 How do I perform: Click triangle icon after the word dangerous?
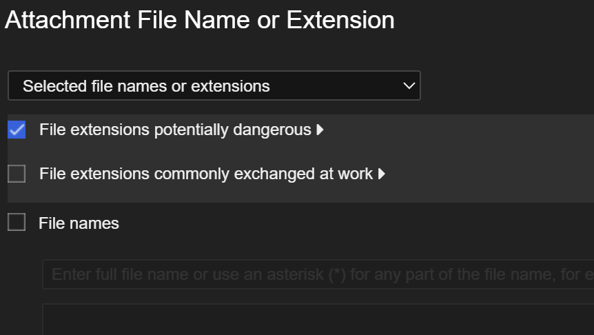[320, 130]
